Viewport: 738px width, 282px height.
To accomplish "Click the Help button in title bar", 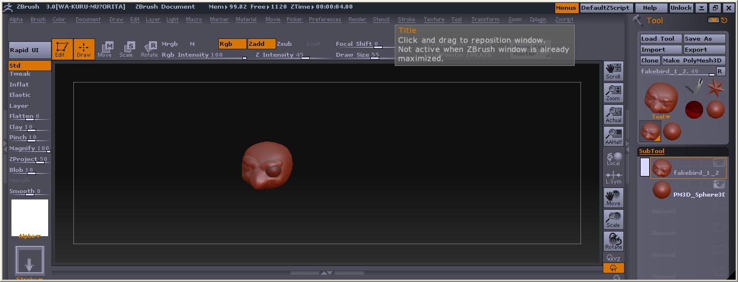I will click(650, 8).
